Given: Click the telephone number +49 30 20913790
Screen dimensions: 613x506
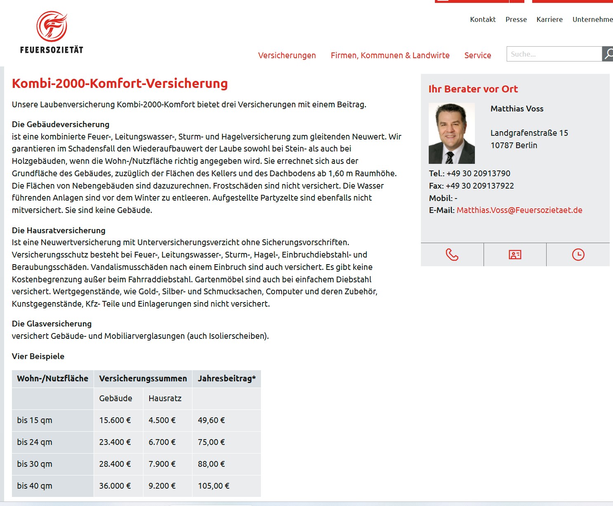Looking at the screenshot, I should 478,173.
